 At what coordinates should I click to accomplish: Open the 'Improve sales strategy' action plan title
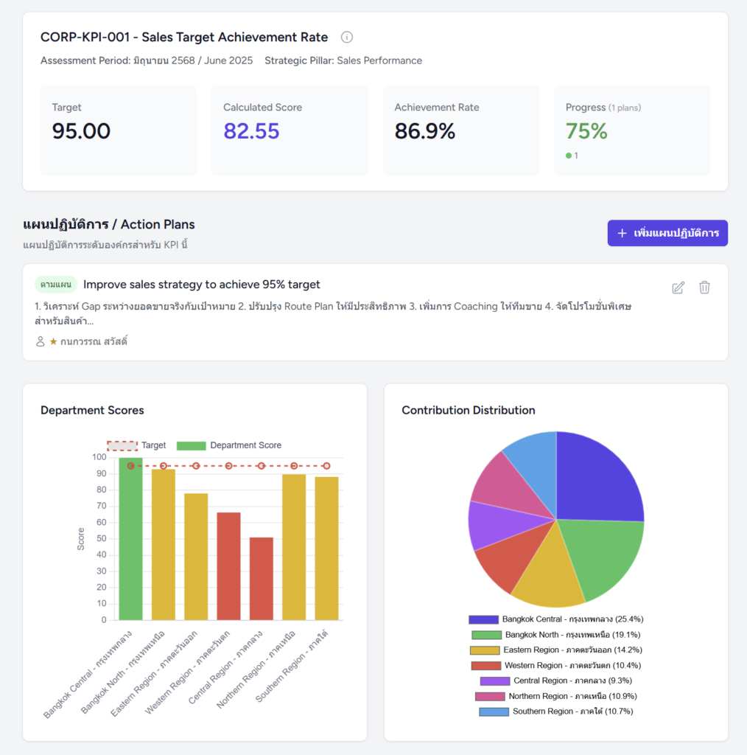[x=201, y=285]
